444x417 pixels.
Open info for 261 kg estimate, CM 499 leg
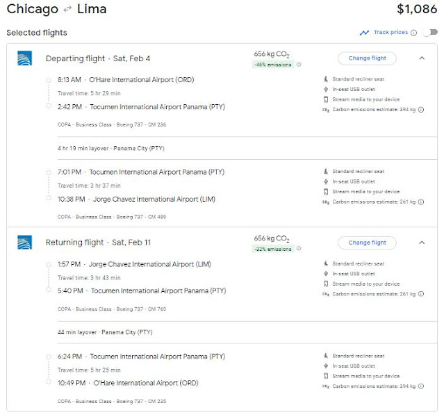point(421,202)
